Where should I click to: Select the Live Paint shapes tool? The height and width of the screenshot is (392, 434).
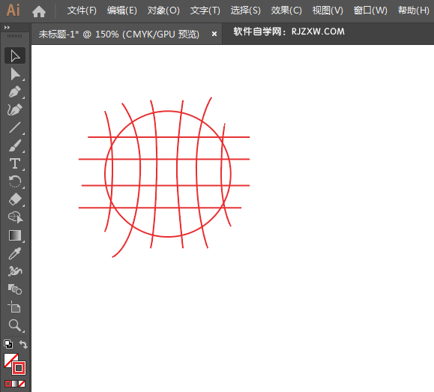pyautogui.click(x=15, y=289)
